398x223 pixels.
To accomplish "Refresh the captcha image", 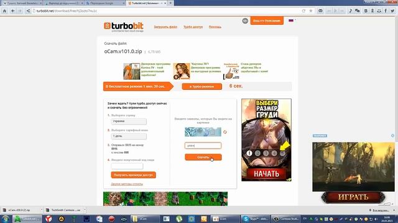I will click(225, 132).
